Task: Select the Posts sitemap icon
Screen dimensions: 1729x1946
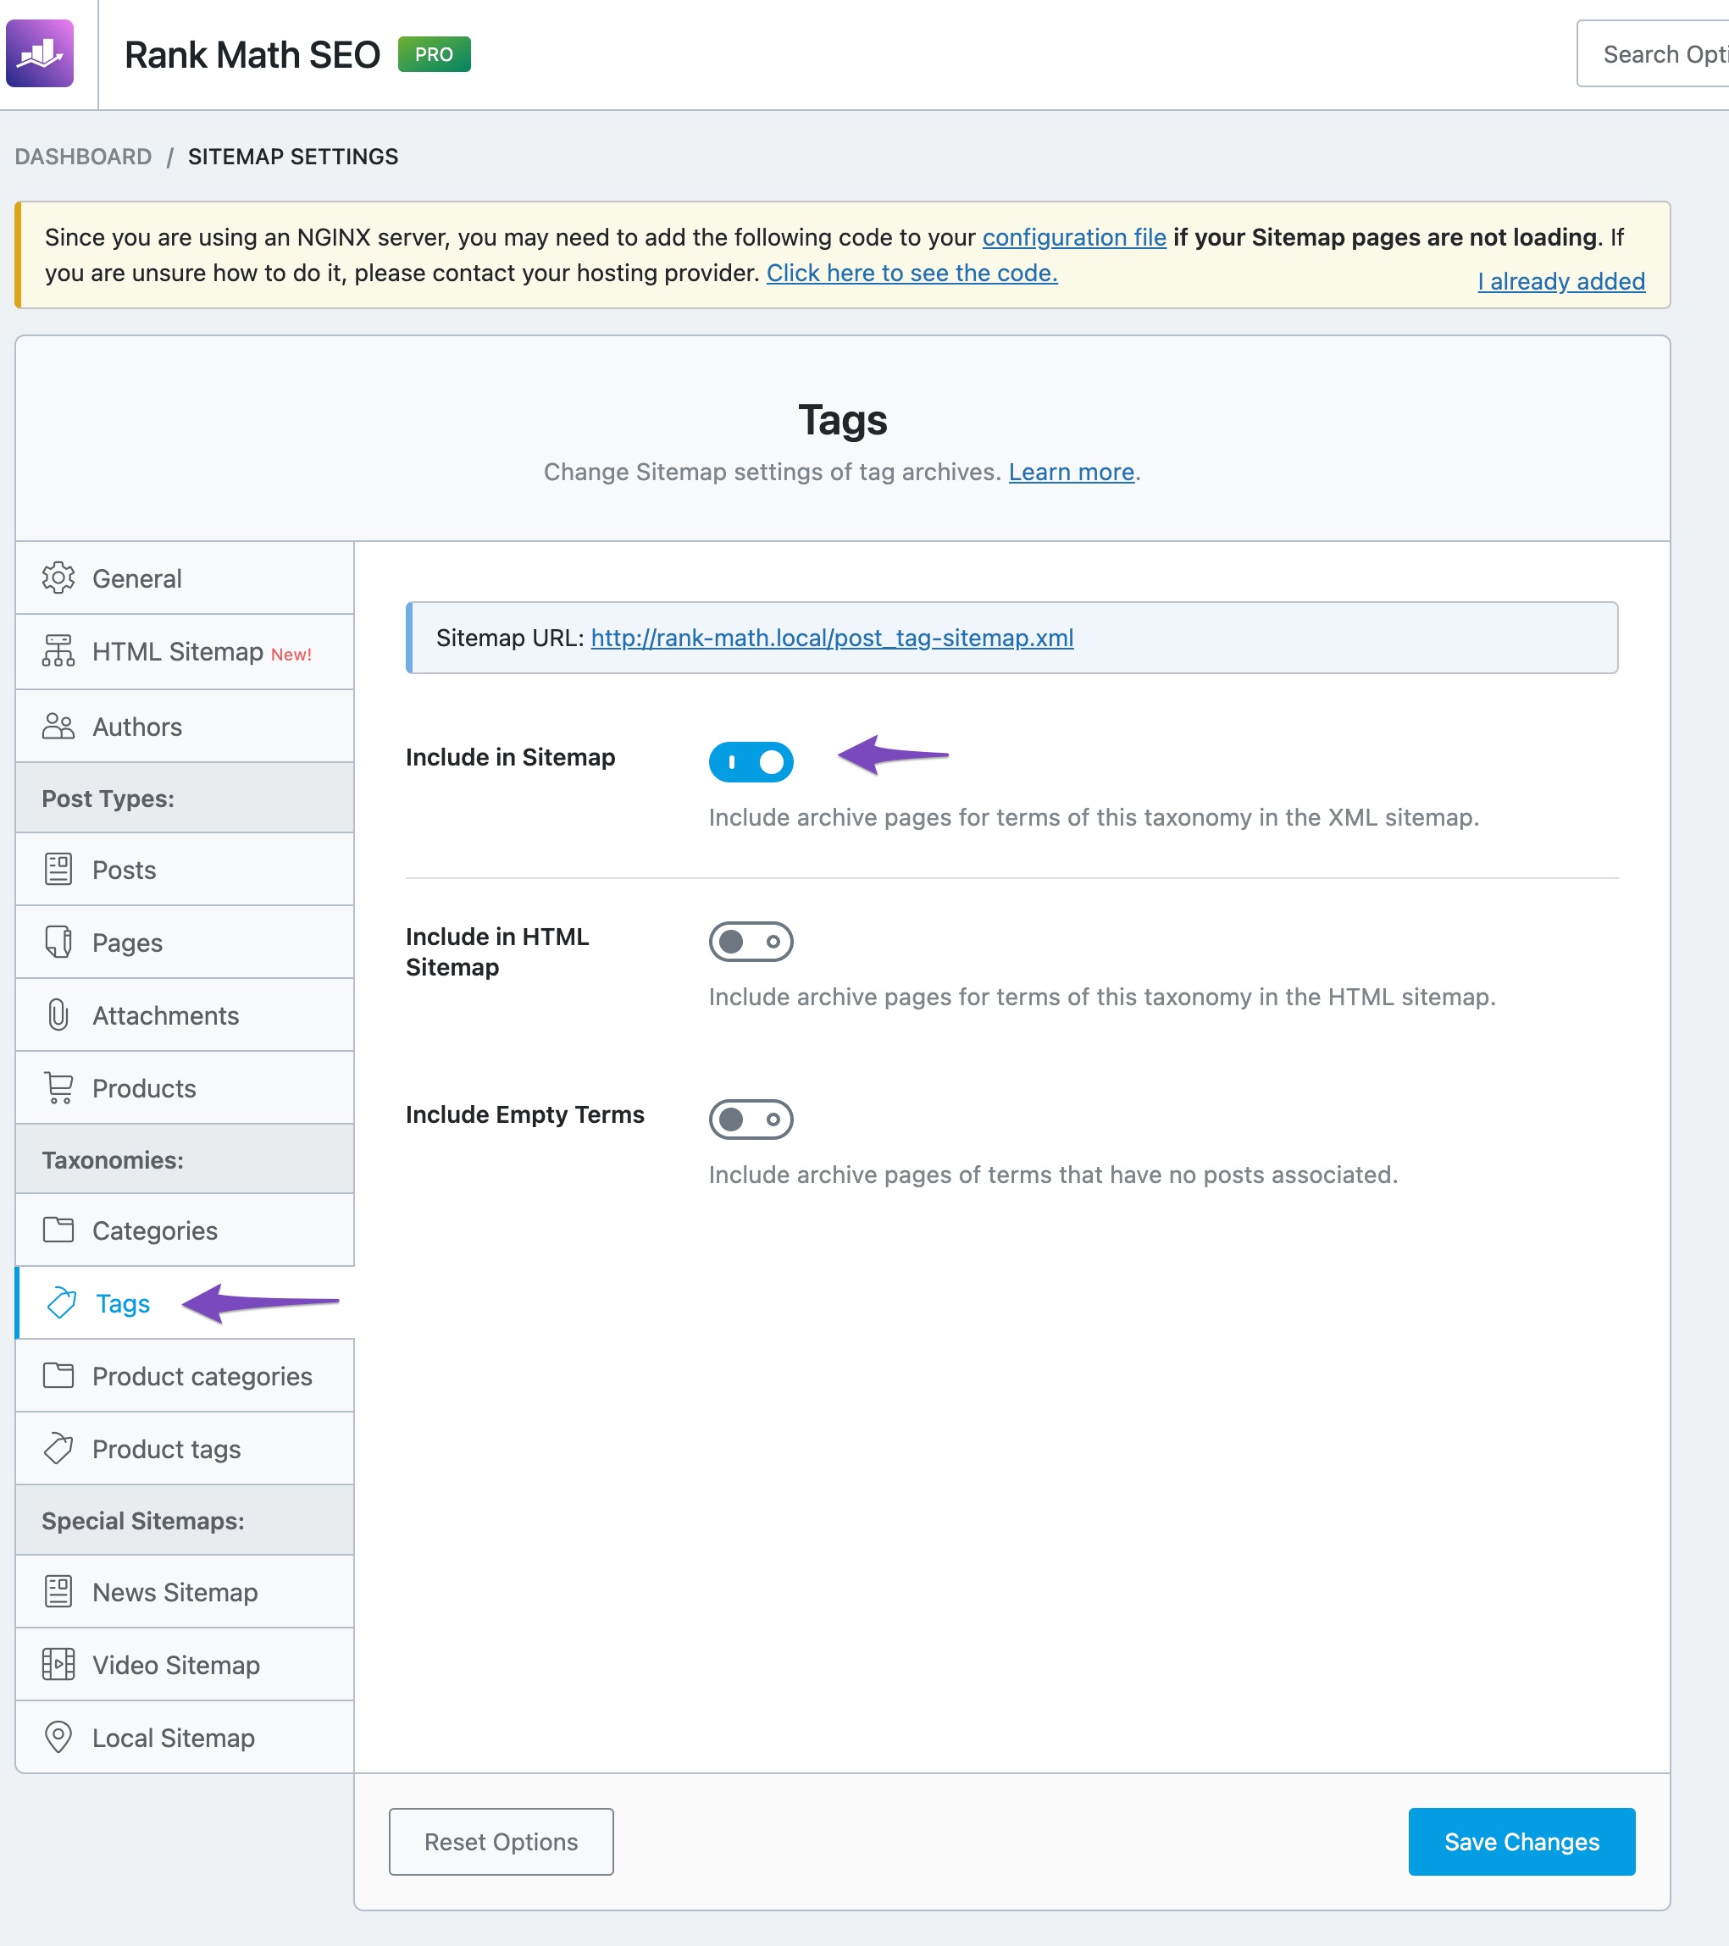Action: [x=57, y=867]
